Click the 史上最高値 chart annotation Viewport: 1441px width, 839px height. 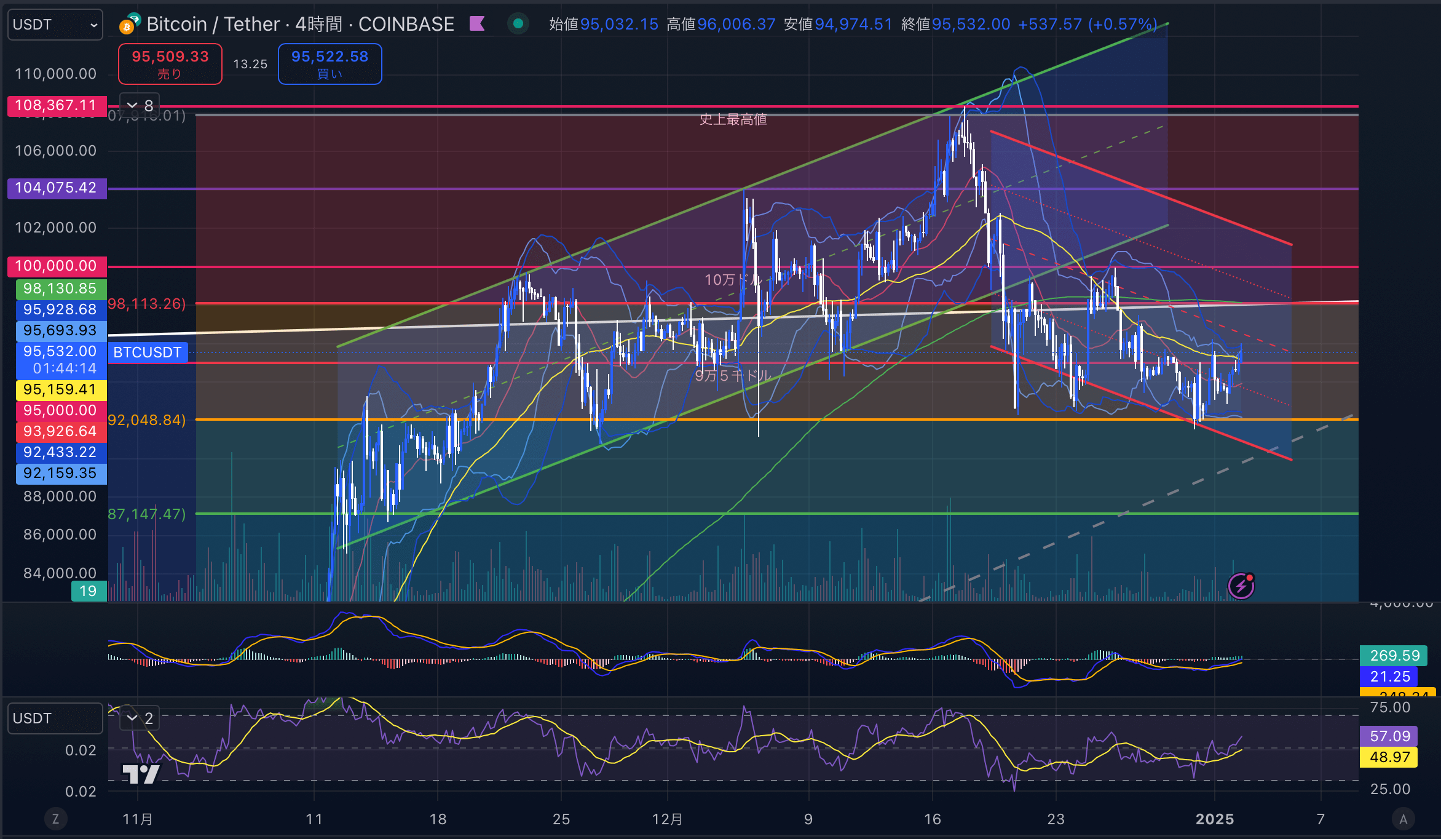[733, 119]
